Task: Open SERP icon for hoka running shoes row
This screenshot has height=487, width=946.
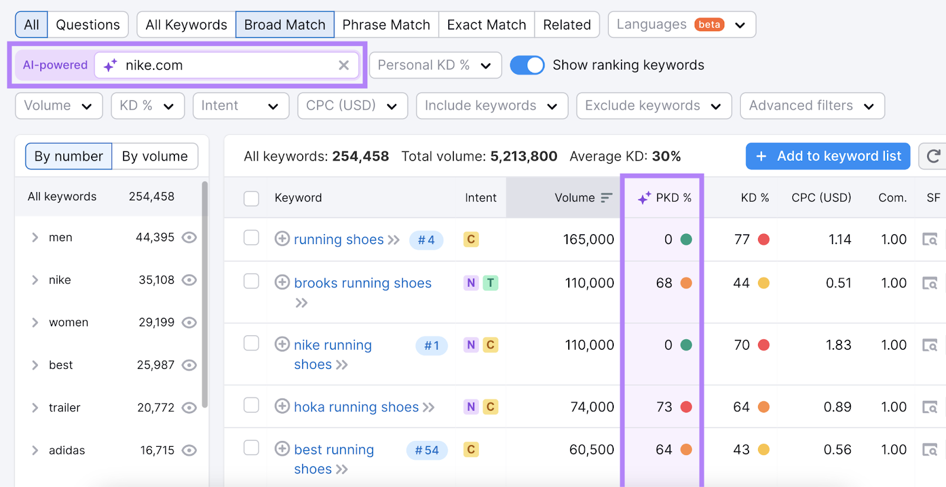Action: click(929, 407)
